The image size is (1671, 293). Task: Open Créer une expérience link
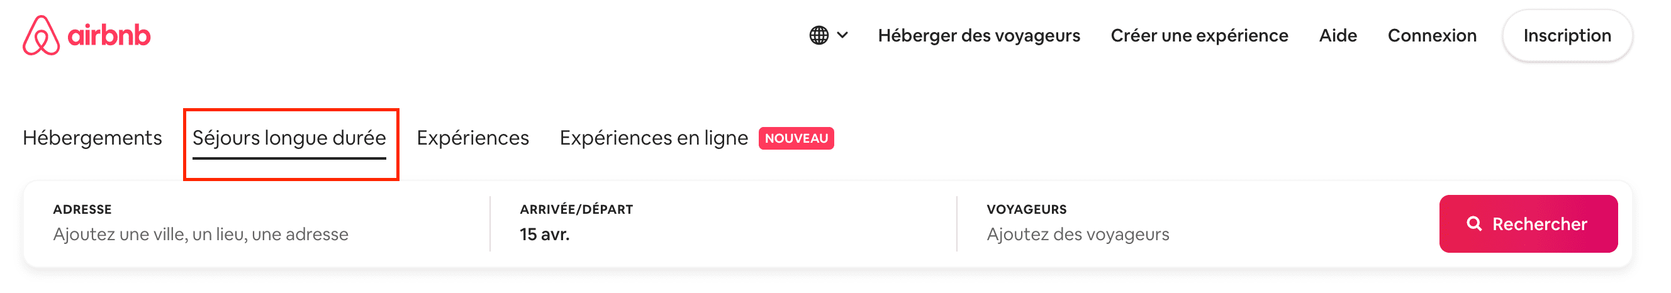click(1199, 35)
